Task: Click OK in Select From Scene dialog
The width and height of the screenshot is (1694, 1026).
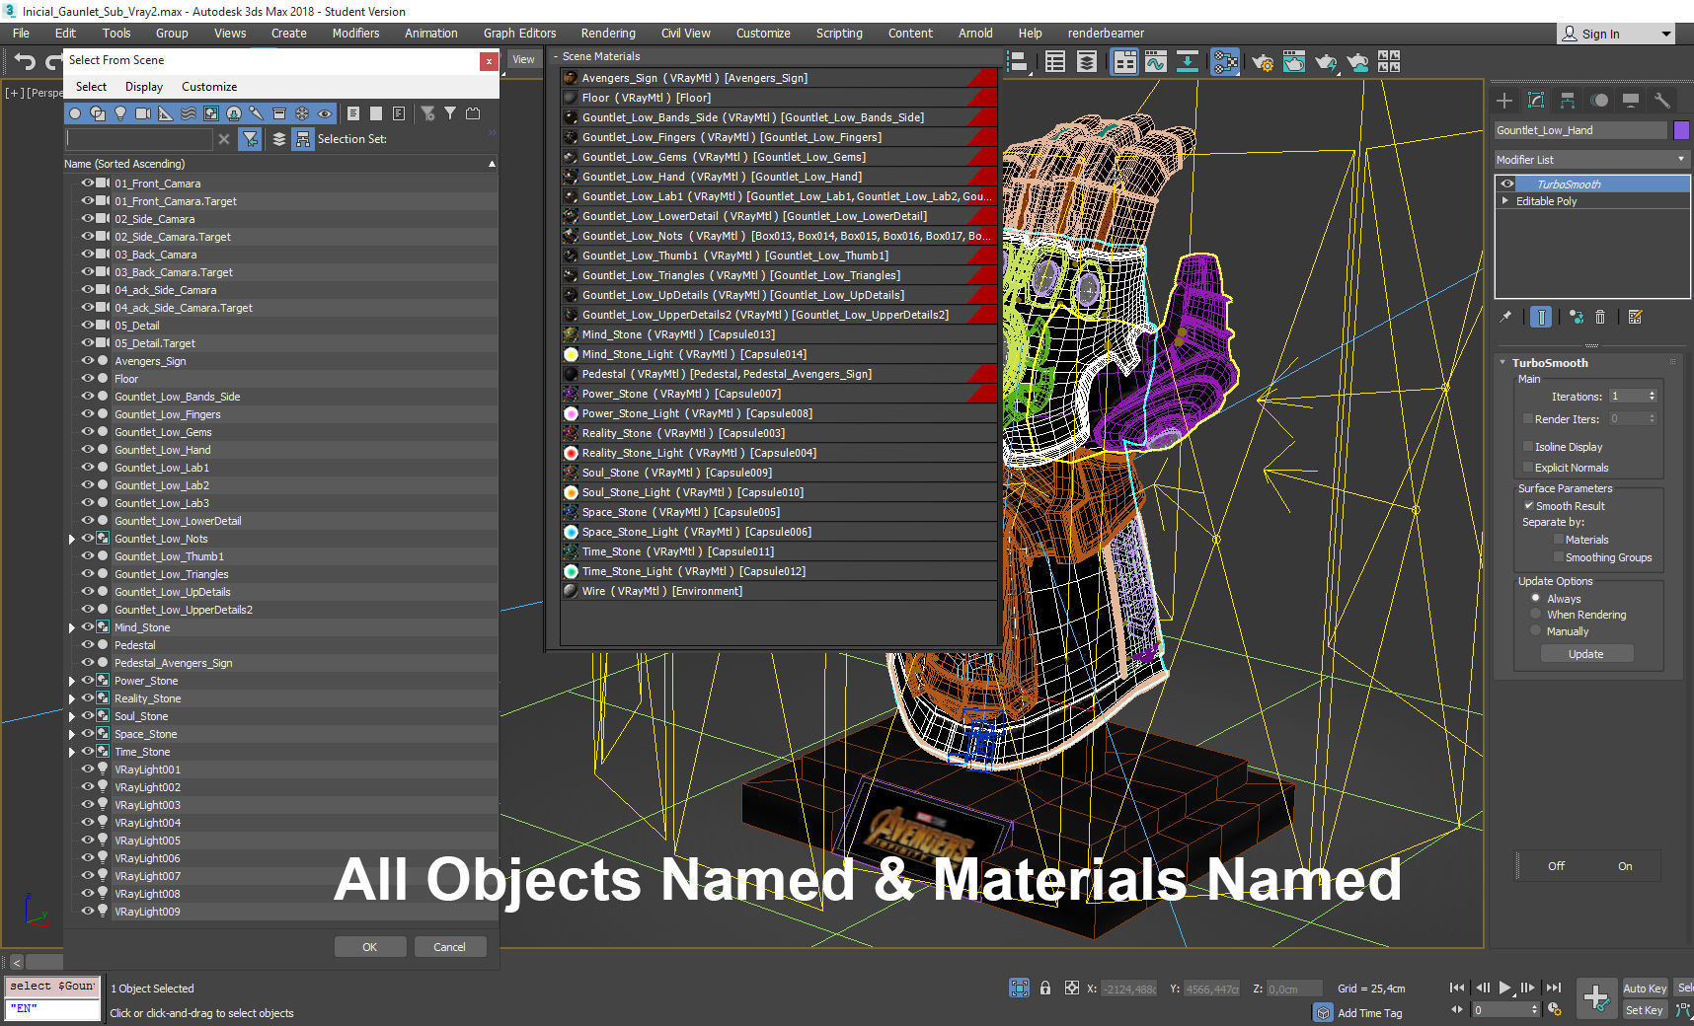Action: [x=370, y=946]
